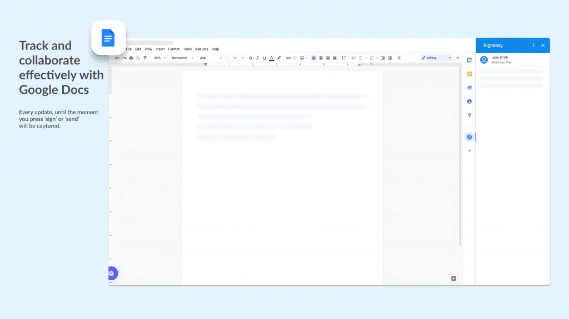Insert a checklist
Screen dimensions: 569x319
353,58
